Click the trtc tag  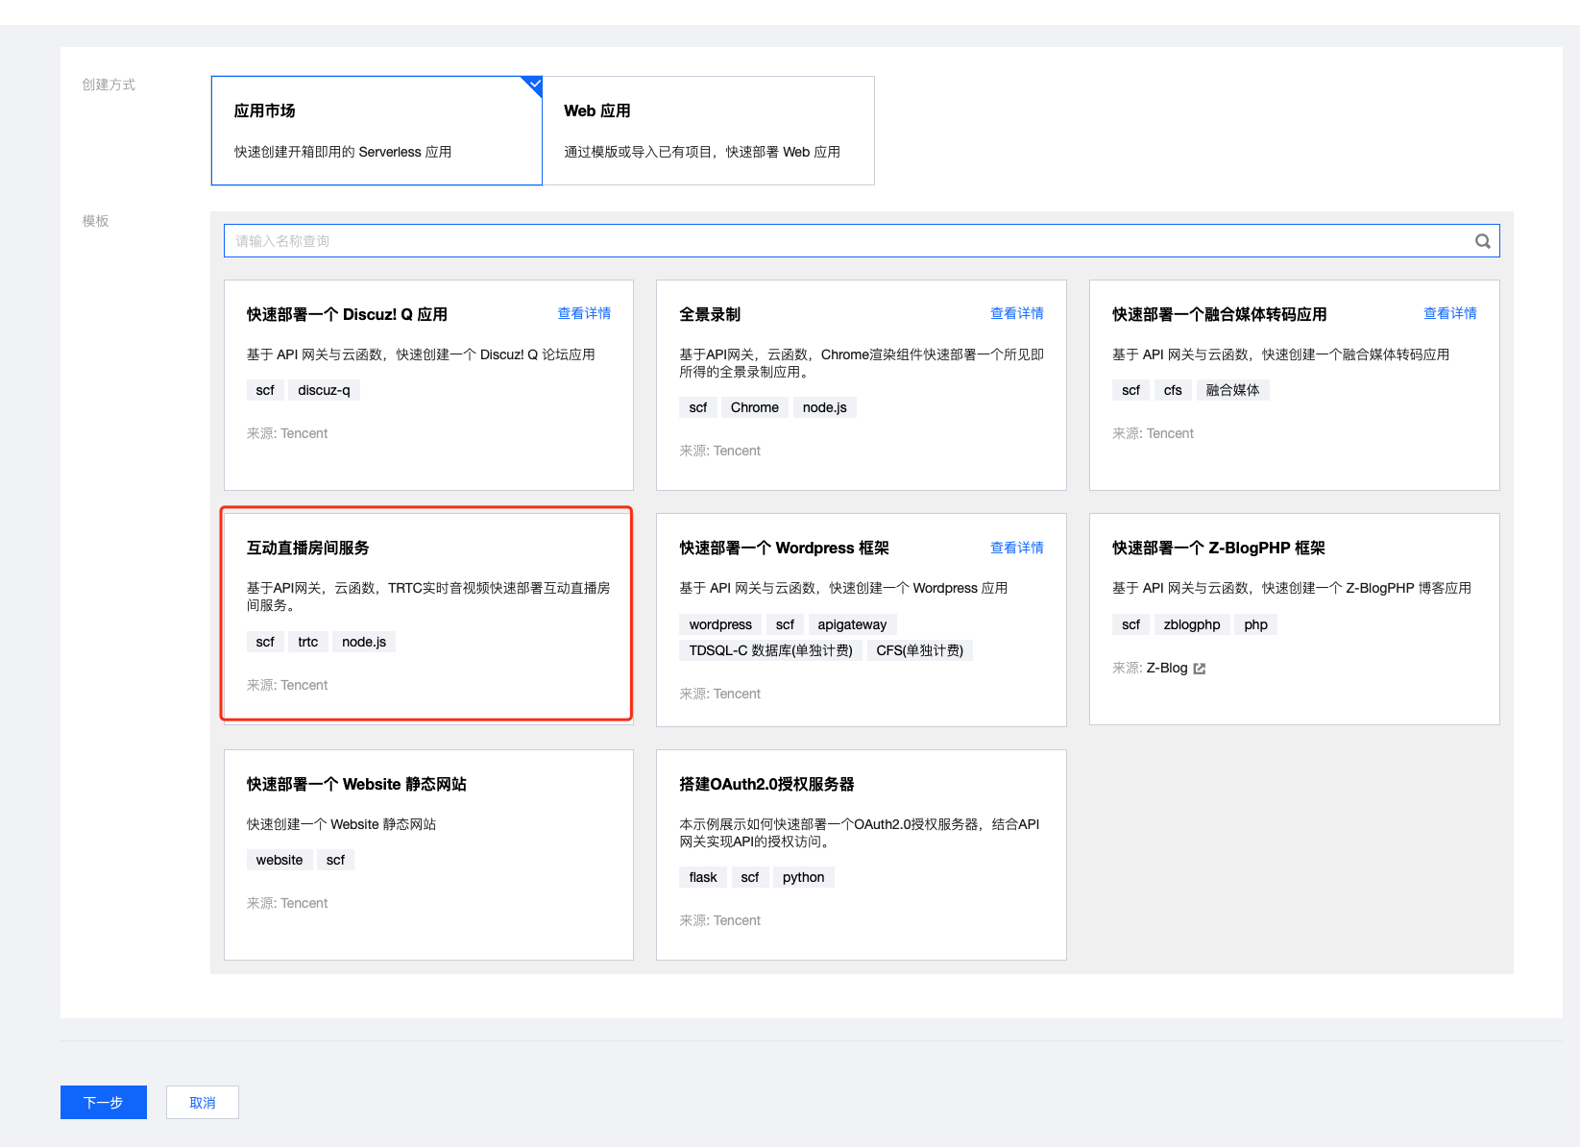[307, 642]
